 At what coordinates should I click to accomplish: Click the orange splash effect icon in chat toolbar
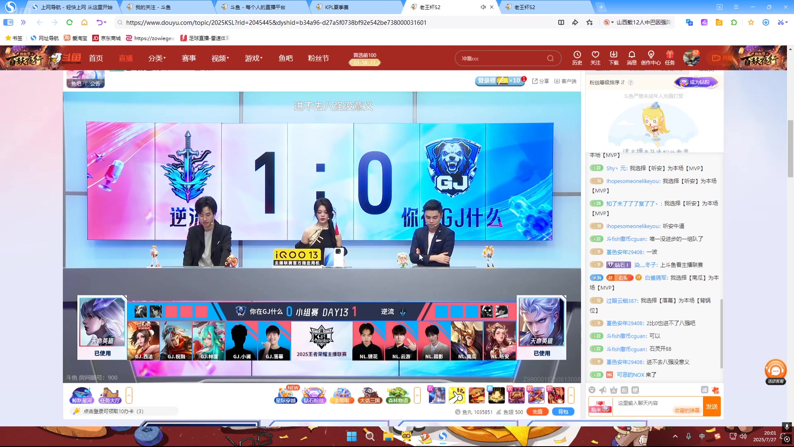[x=715, y=390]
